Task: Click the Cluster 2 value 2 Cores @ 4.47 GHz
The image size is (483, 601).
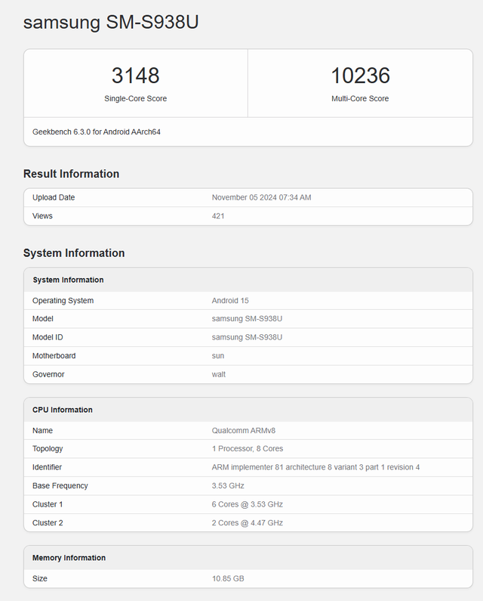Action: click(x=248, y=523)
